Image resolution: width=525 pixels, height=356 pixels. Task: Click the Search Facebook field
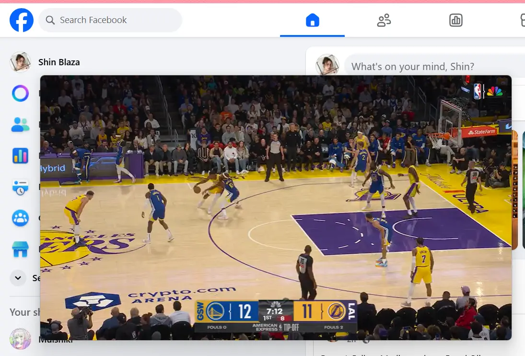[110, 20]
